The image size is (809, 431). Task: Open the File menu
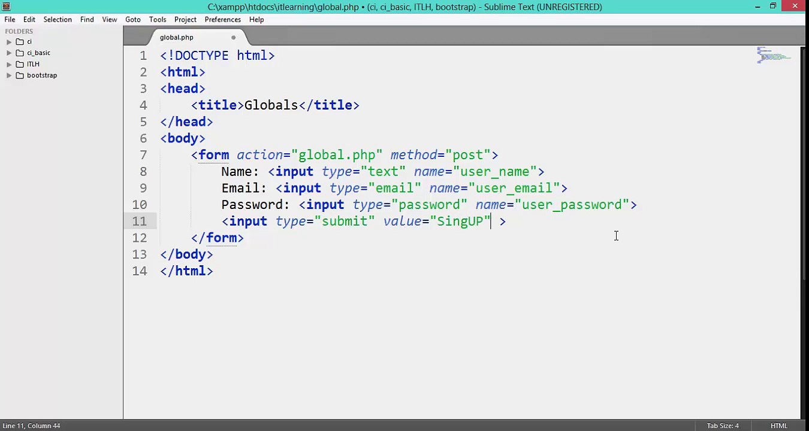click(x=10, y=19)
